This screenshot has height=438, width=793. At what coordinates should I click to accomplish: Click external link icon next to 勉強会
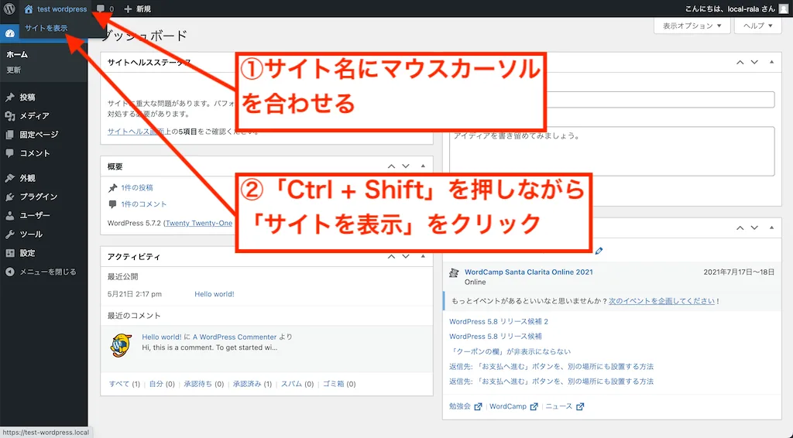pyautogui.click(x=478, y=407)
